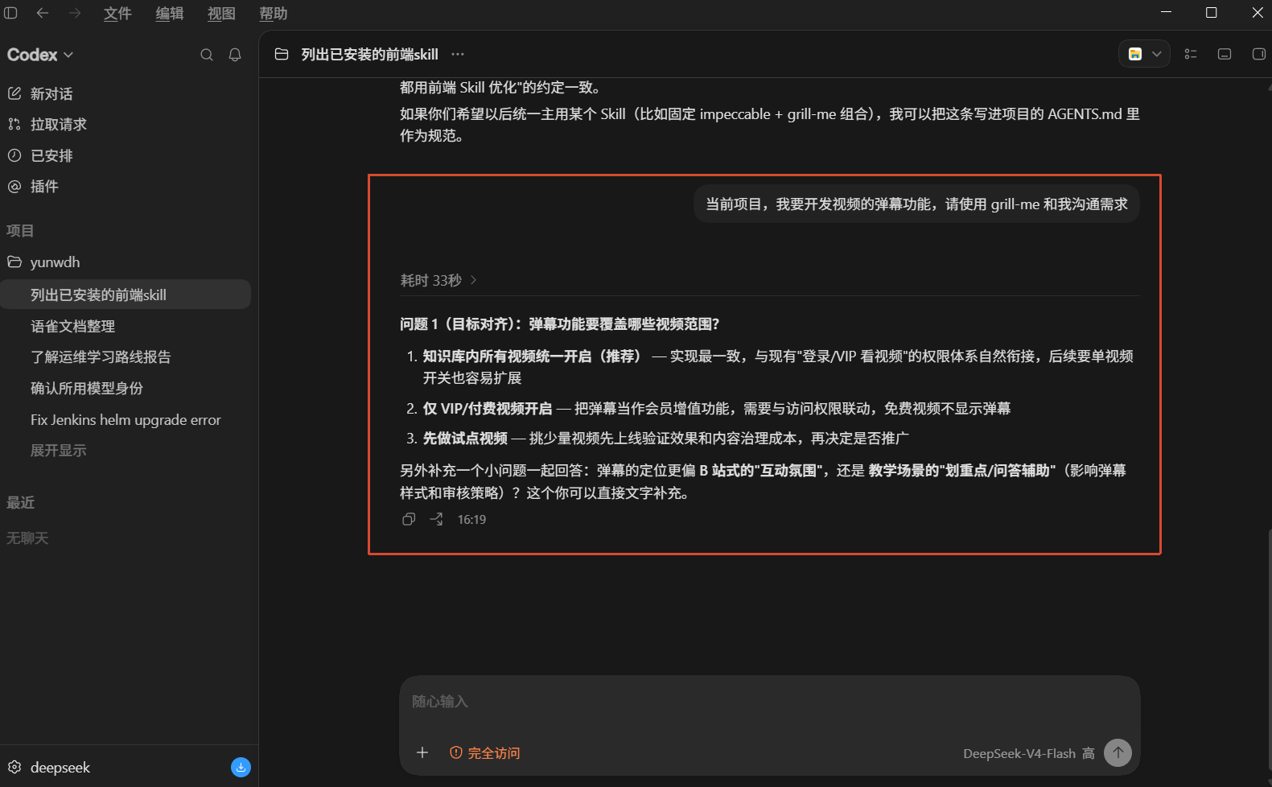
Task: Open the notifications bell
Action: click(x=235, y=55)
